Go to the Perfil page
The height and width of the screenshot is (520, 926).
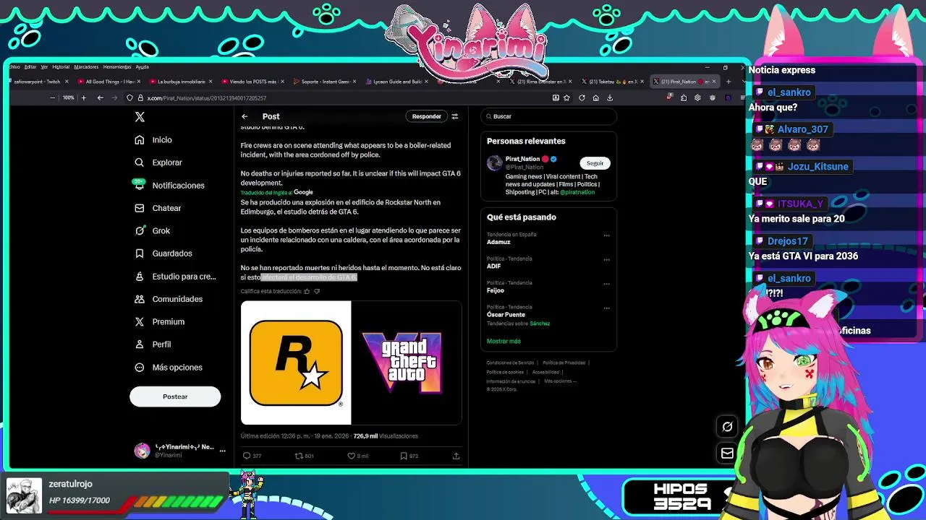click(153, 344)
